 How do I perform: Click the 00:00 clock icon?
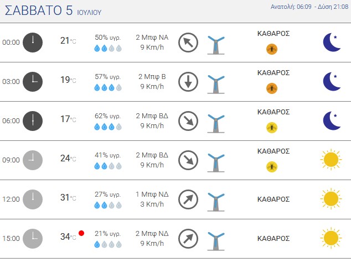33,43
